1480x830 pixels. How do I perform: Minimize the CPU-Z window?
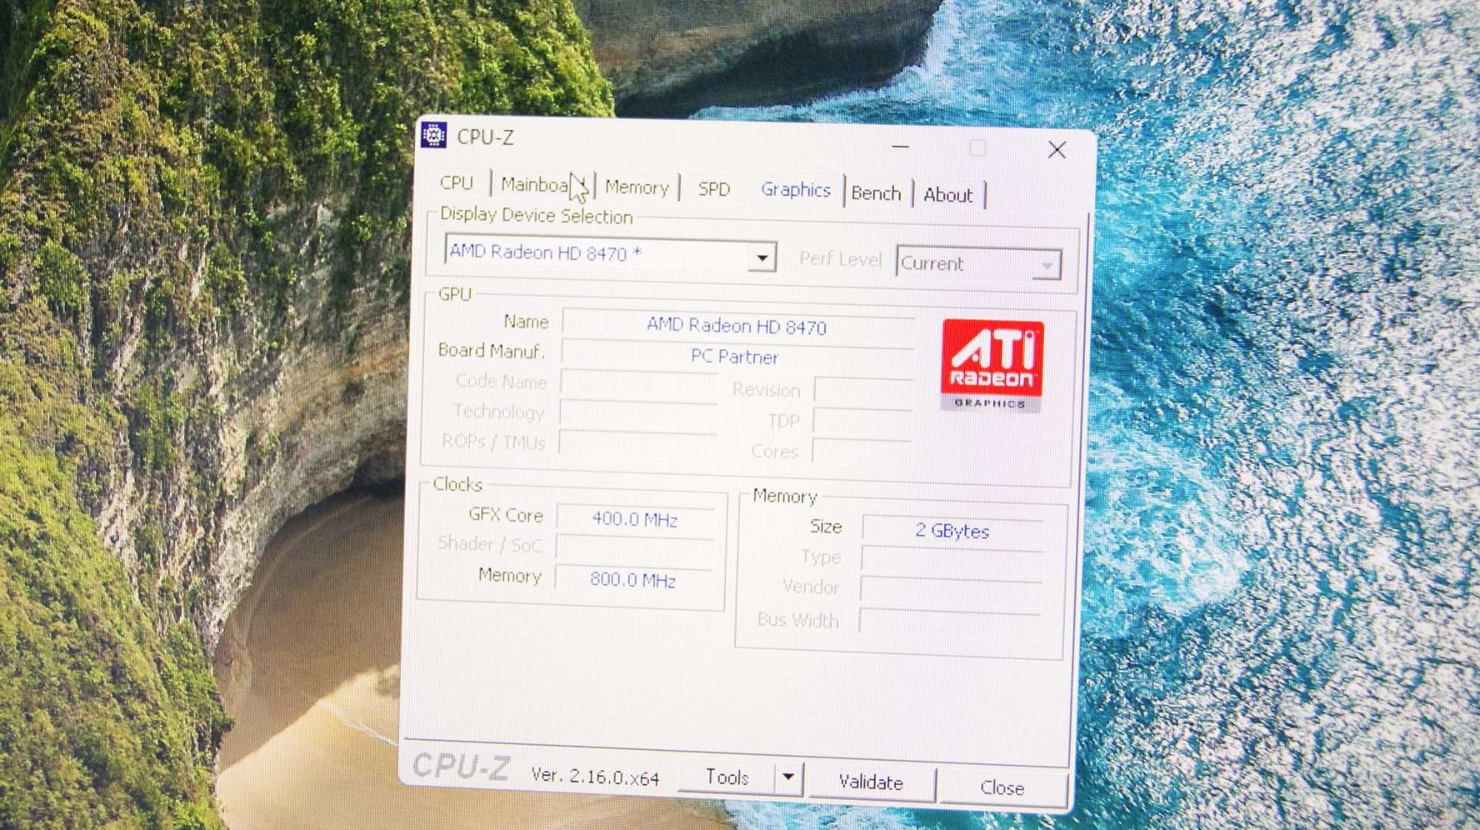click(x=901, y=147)
